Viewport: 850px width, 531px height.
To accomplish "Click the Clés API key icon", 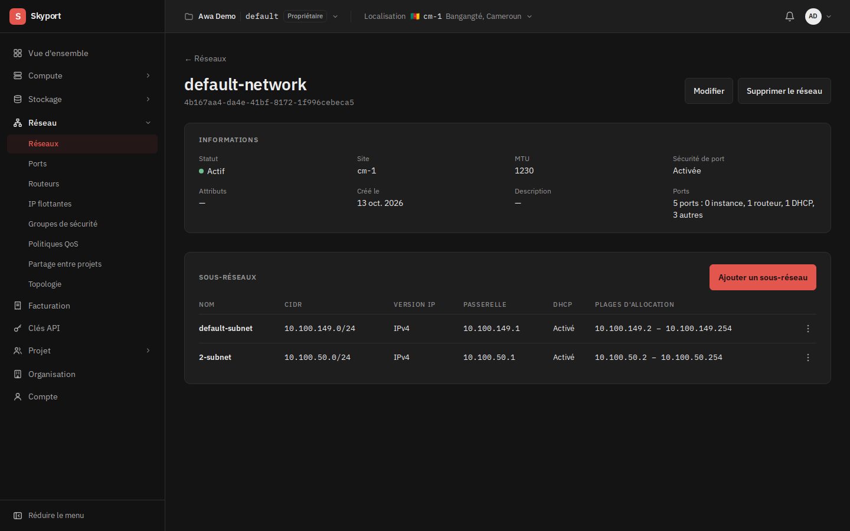I will [18, 328].
